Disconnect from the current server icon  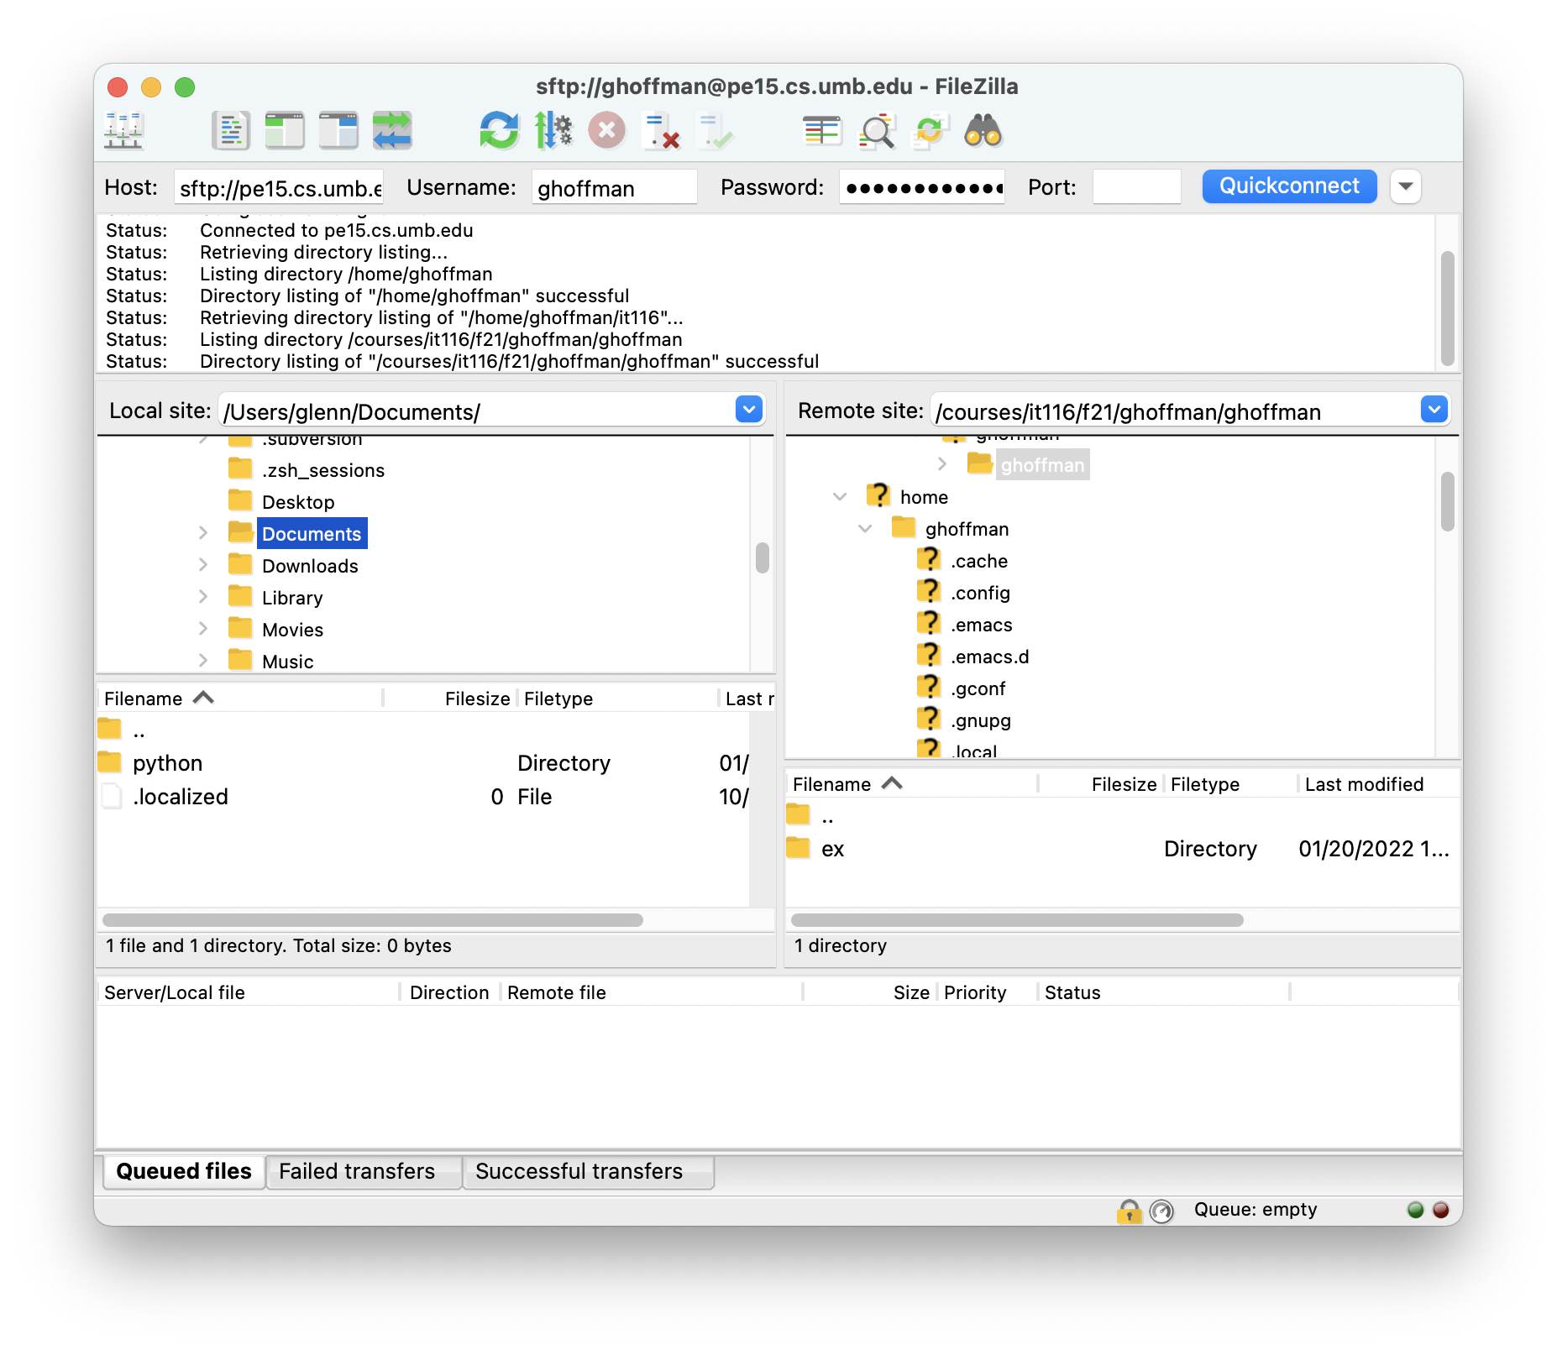coord(661,132)
